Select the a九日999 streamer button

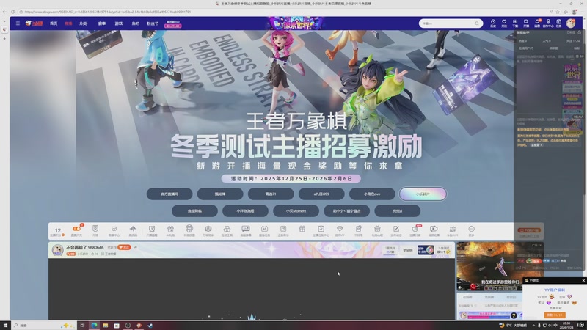point(321,194)
